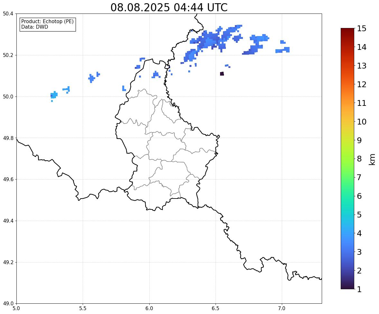
Task: Click latitude tick label 50.2
Action: (8, 55)
